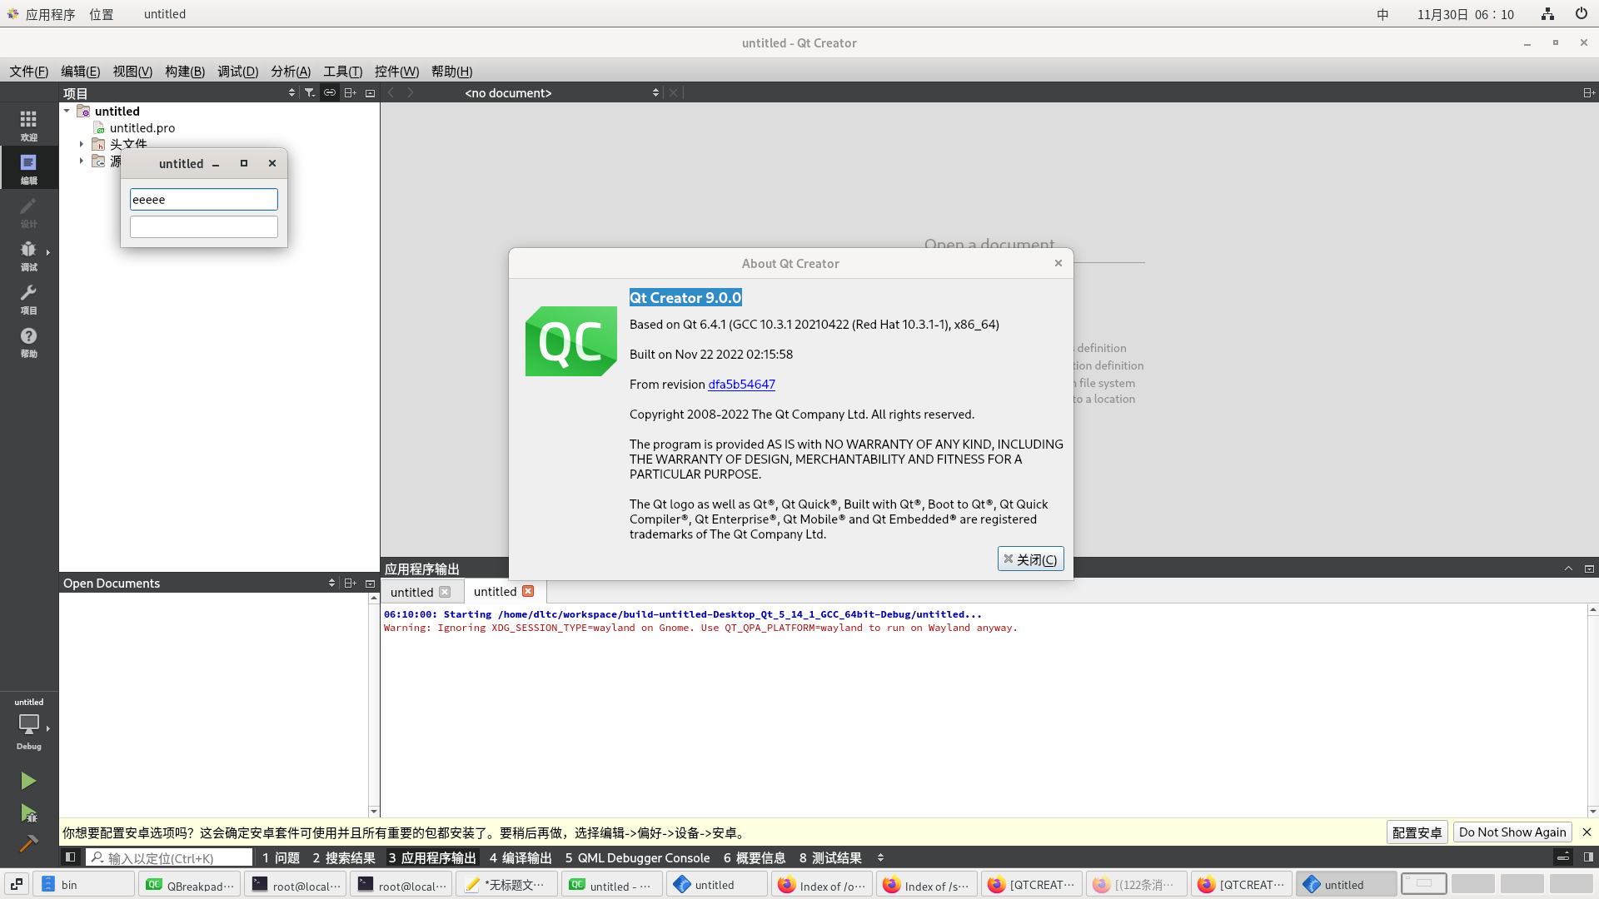1599x899 pixels.
Task: Toggle the left sidebar visibility
Action: pos(71,857)
